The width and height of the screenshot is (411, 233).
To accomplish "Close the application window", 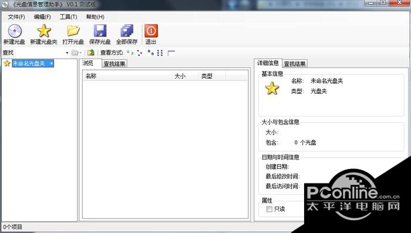I will [400, 3].
